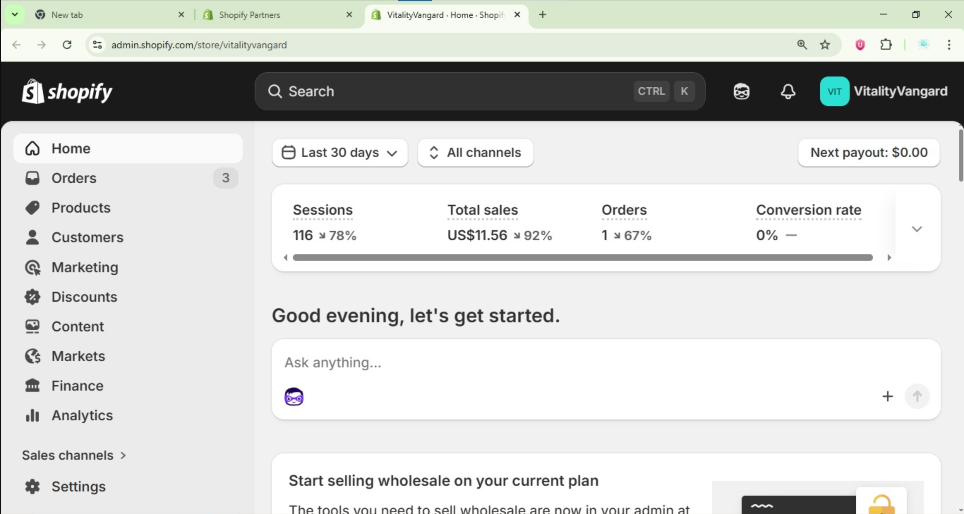Click the browser zoom magnifier icon
Image resolution: width=964 pixels, height=514 pixels.
pos(802,45)
